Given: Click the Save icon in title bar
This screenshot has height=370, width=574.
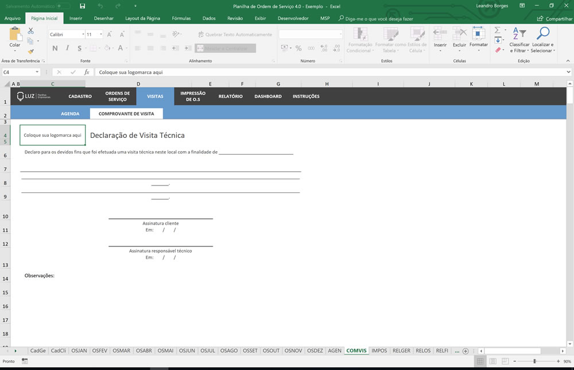Looking at the screenshot, I should tap(82, 6).
